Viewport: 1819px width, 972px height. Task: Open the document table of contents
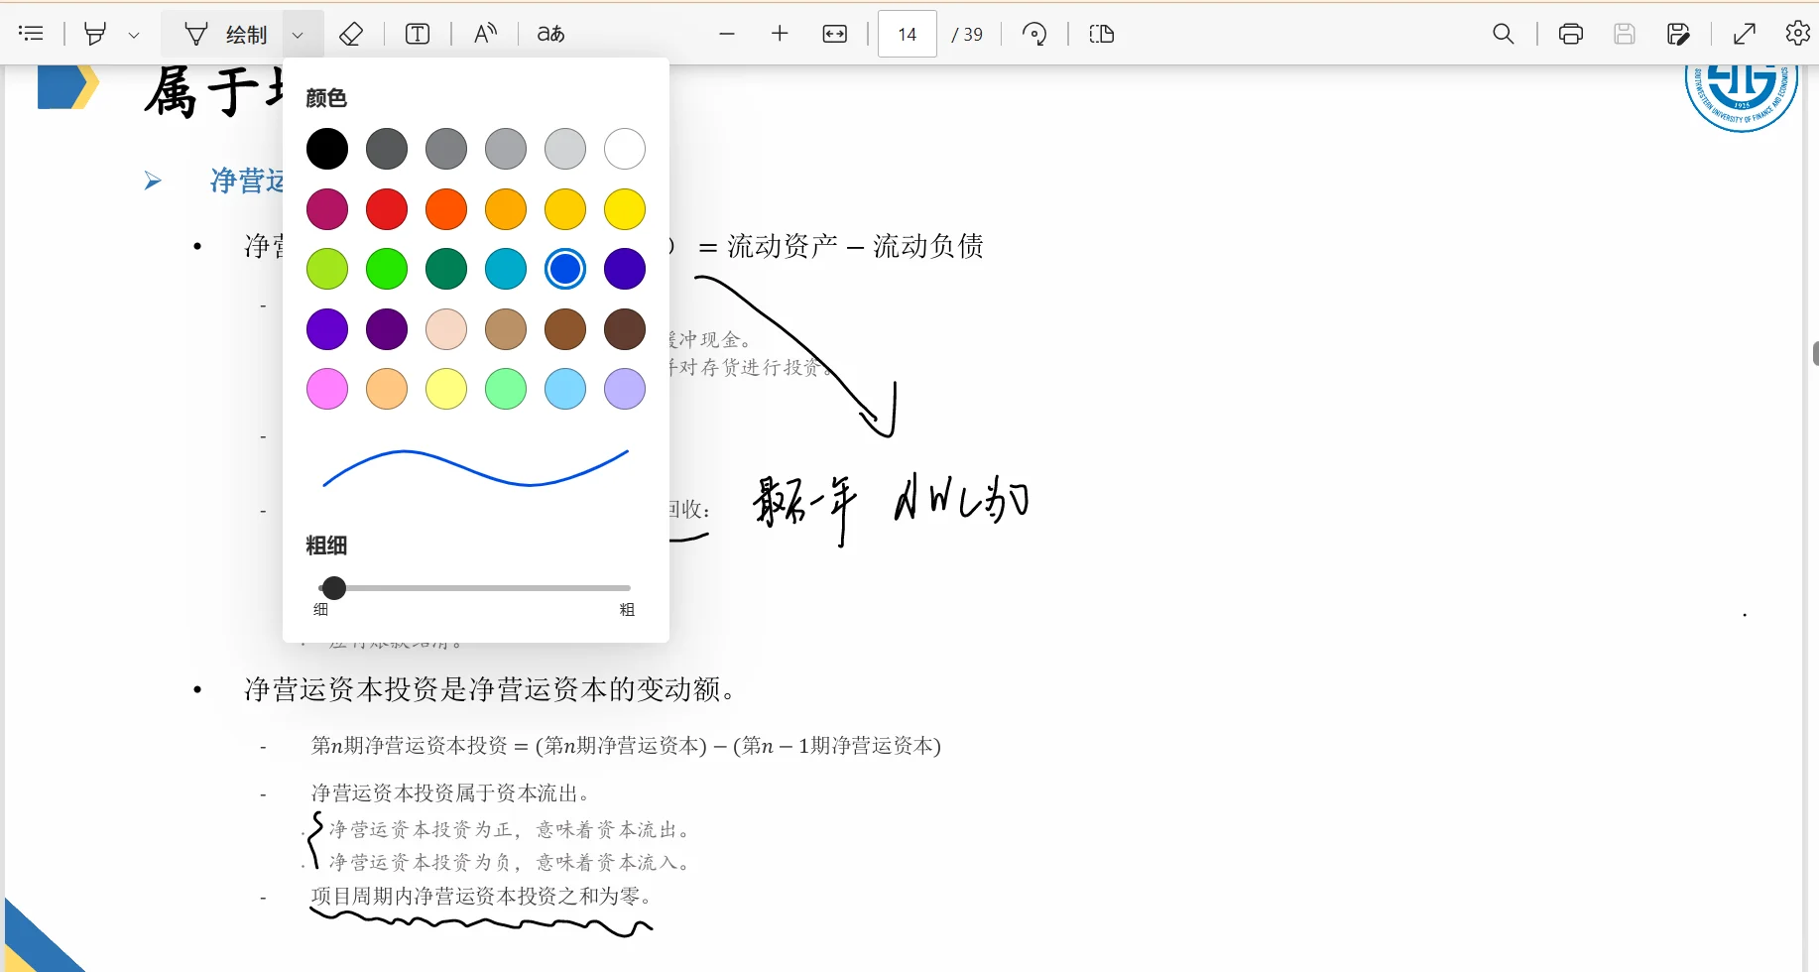point(32,33)
